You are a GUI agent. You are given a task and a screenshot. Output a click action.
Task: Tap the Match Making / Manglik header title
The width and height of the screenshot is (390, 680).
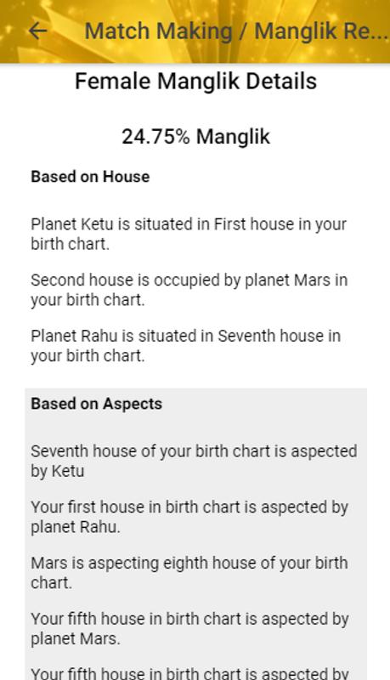point(236,31)
